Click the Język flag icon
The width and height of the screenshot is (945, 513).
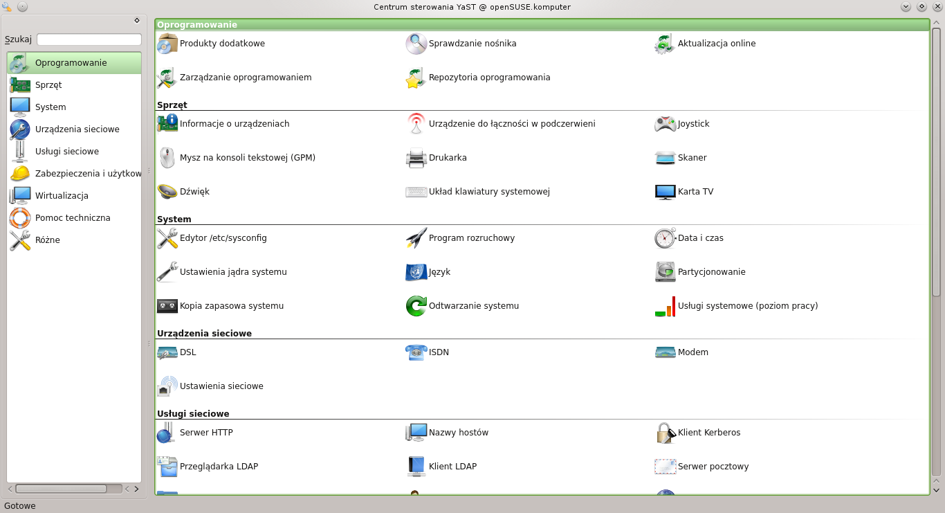(416, 272)
